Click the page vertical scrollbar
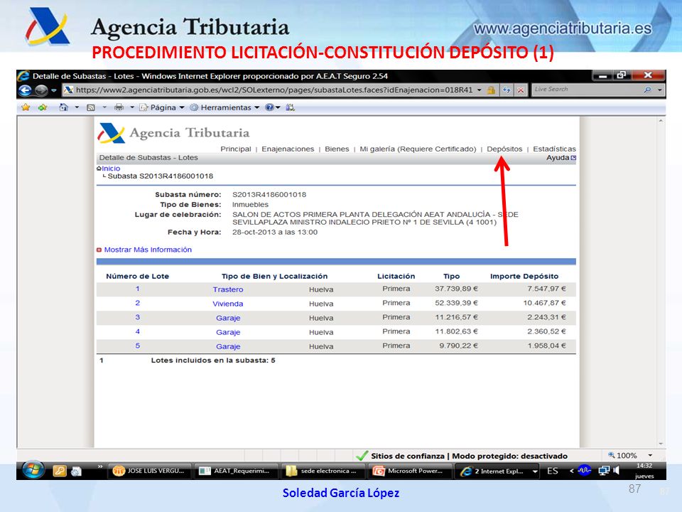This screenshot has height=512, width=682. (x=661, y=282)
